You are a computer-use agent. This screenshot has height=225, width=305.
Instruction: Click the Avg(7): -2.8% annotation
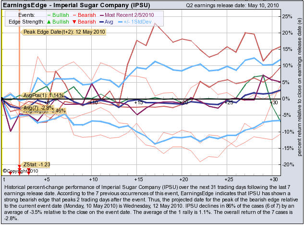tap(38, 107)
